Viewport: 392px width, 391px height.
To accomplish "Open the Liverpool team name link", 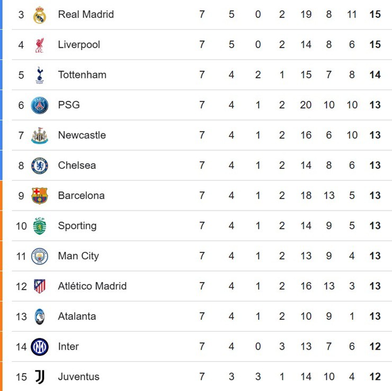I will (x=79, y=44).
